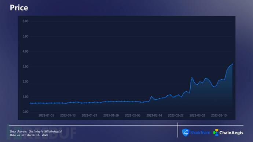Viewport: 253px width, 142px height.
Task: Select the 2023-01-29 date axis label
Action: (111, 115)
